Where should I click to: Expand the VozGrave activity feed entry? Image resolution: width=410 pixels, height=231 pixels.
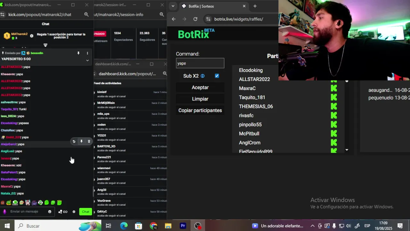click(94, 201)
